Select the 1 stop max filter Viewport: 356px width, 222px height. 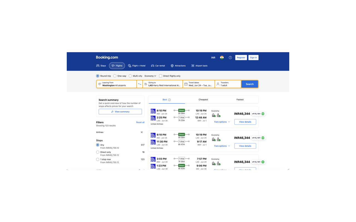(x=98, y=159)
